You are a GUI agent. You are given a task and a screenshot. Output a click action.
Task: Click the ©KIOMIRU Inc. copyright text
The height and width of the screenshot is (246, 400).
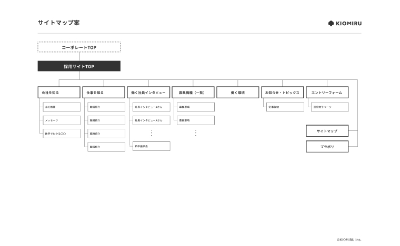[349, 239]
